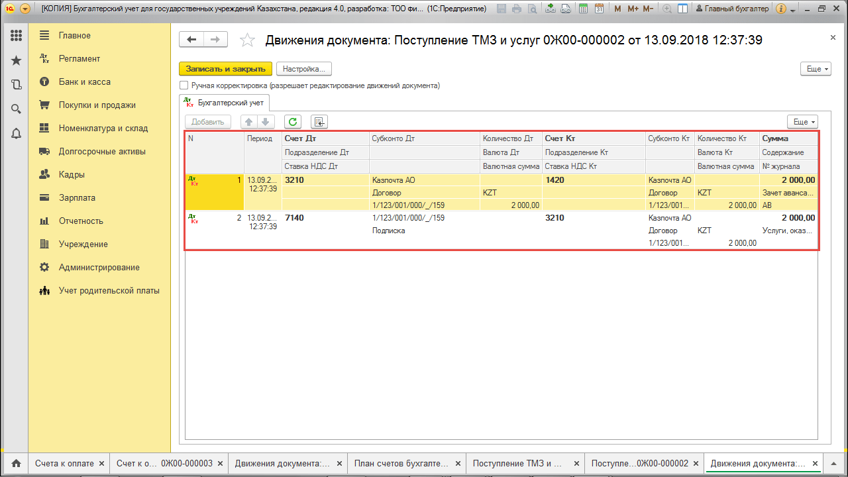The width and height of the screenshot is (848, 477).
Task: Enable Ручная корректировка checkbox
Action: click(184, 85)
